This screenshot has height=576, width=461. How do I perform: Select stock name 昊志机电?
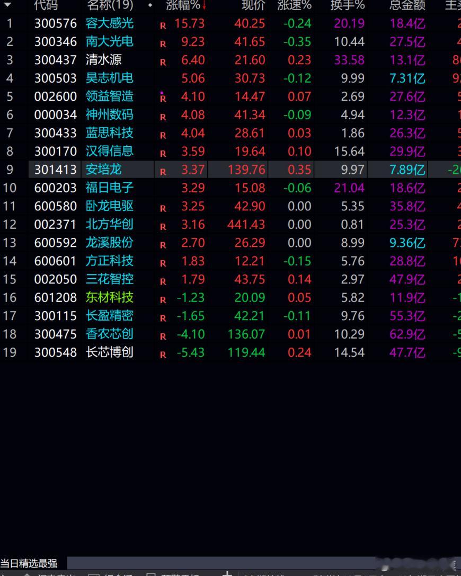tap(110, 78)
